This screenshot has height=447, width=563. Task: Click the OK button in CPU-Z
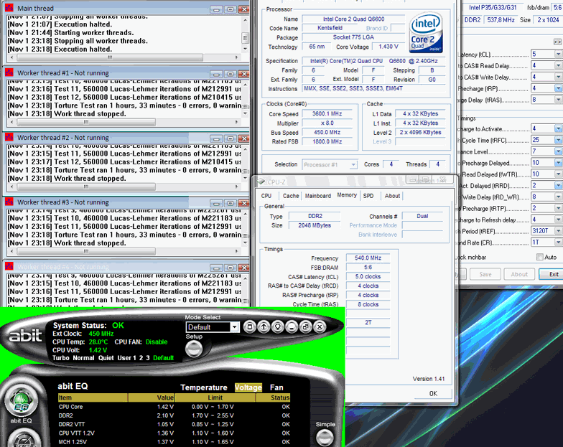pos(433,393)
